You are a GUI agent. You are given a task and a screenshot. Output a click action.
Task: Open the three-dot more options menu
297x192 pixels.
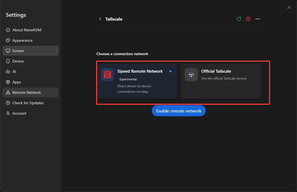[257, 19]
